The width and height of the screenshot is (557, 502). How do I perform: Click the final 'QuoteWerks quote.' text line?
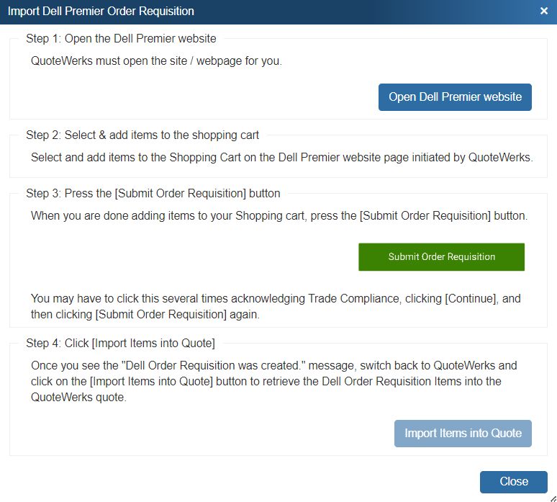pyautogui.click(x=78, y=397)
